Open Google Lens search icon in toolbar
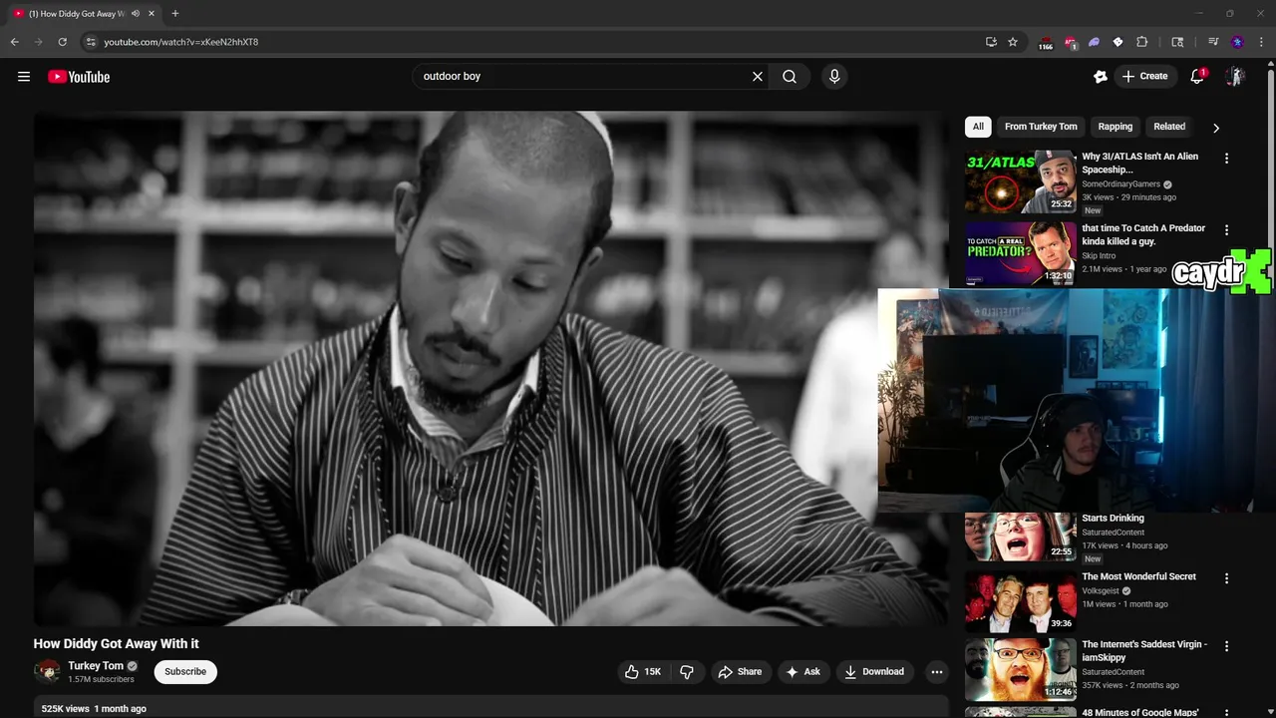This screenshot has height=718, width=1276. coord(1177,42)
